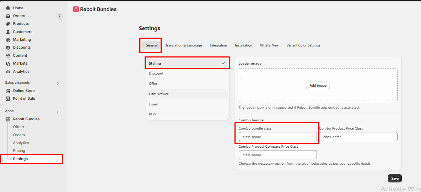421x192 pixels.
Task: Click the checkmark on the Styling row
Action: 223,63
